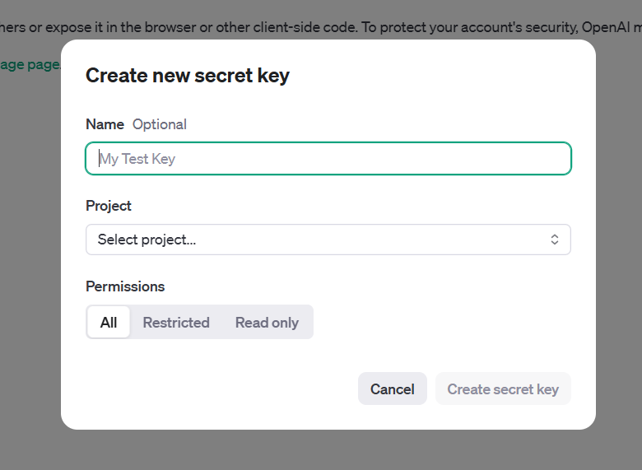Click the dimmed backdrop right of the dialog

619,247
